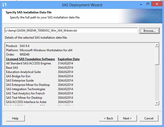Select the 'Education Analytical Suite' row
The height and width of the screenshot is (127, 164).
pos(39,72)
